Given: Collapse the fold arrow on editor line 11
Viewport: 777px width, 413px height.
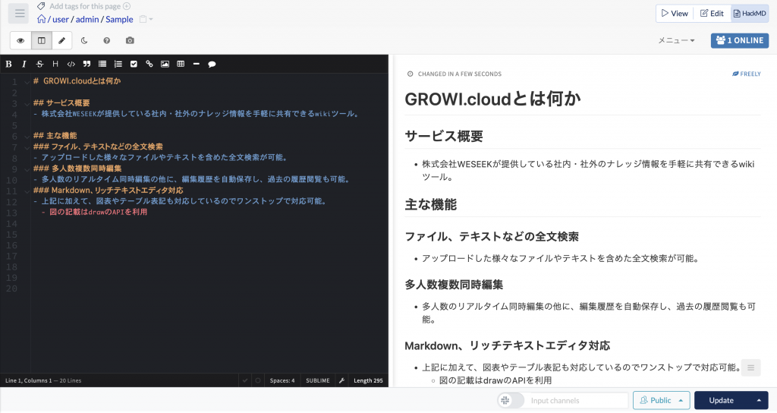Looking at the screenshot, I should [x=27, y=191].
